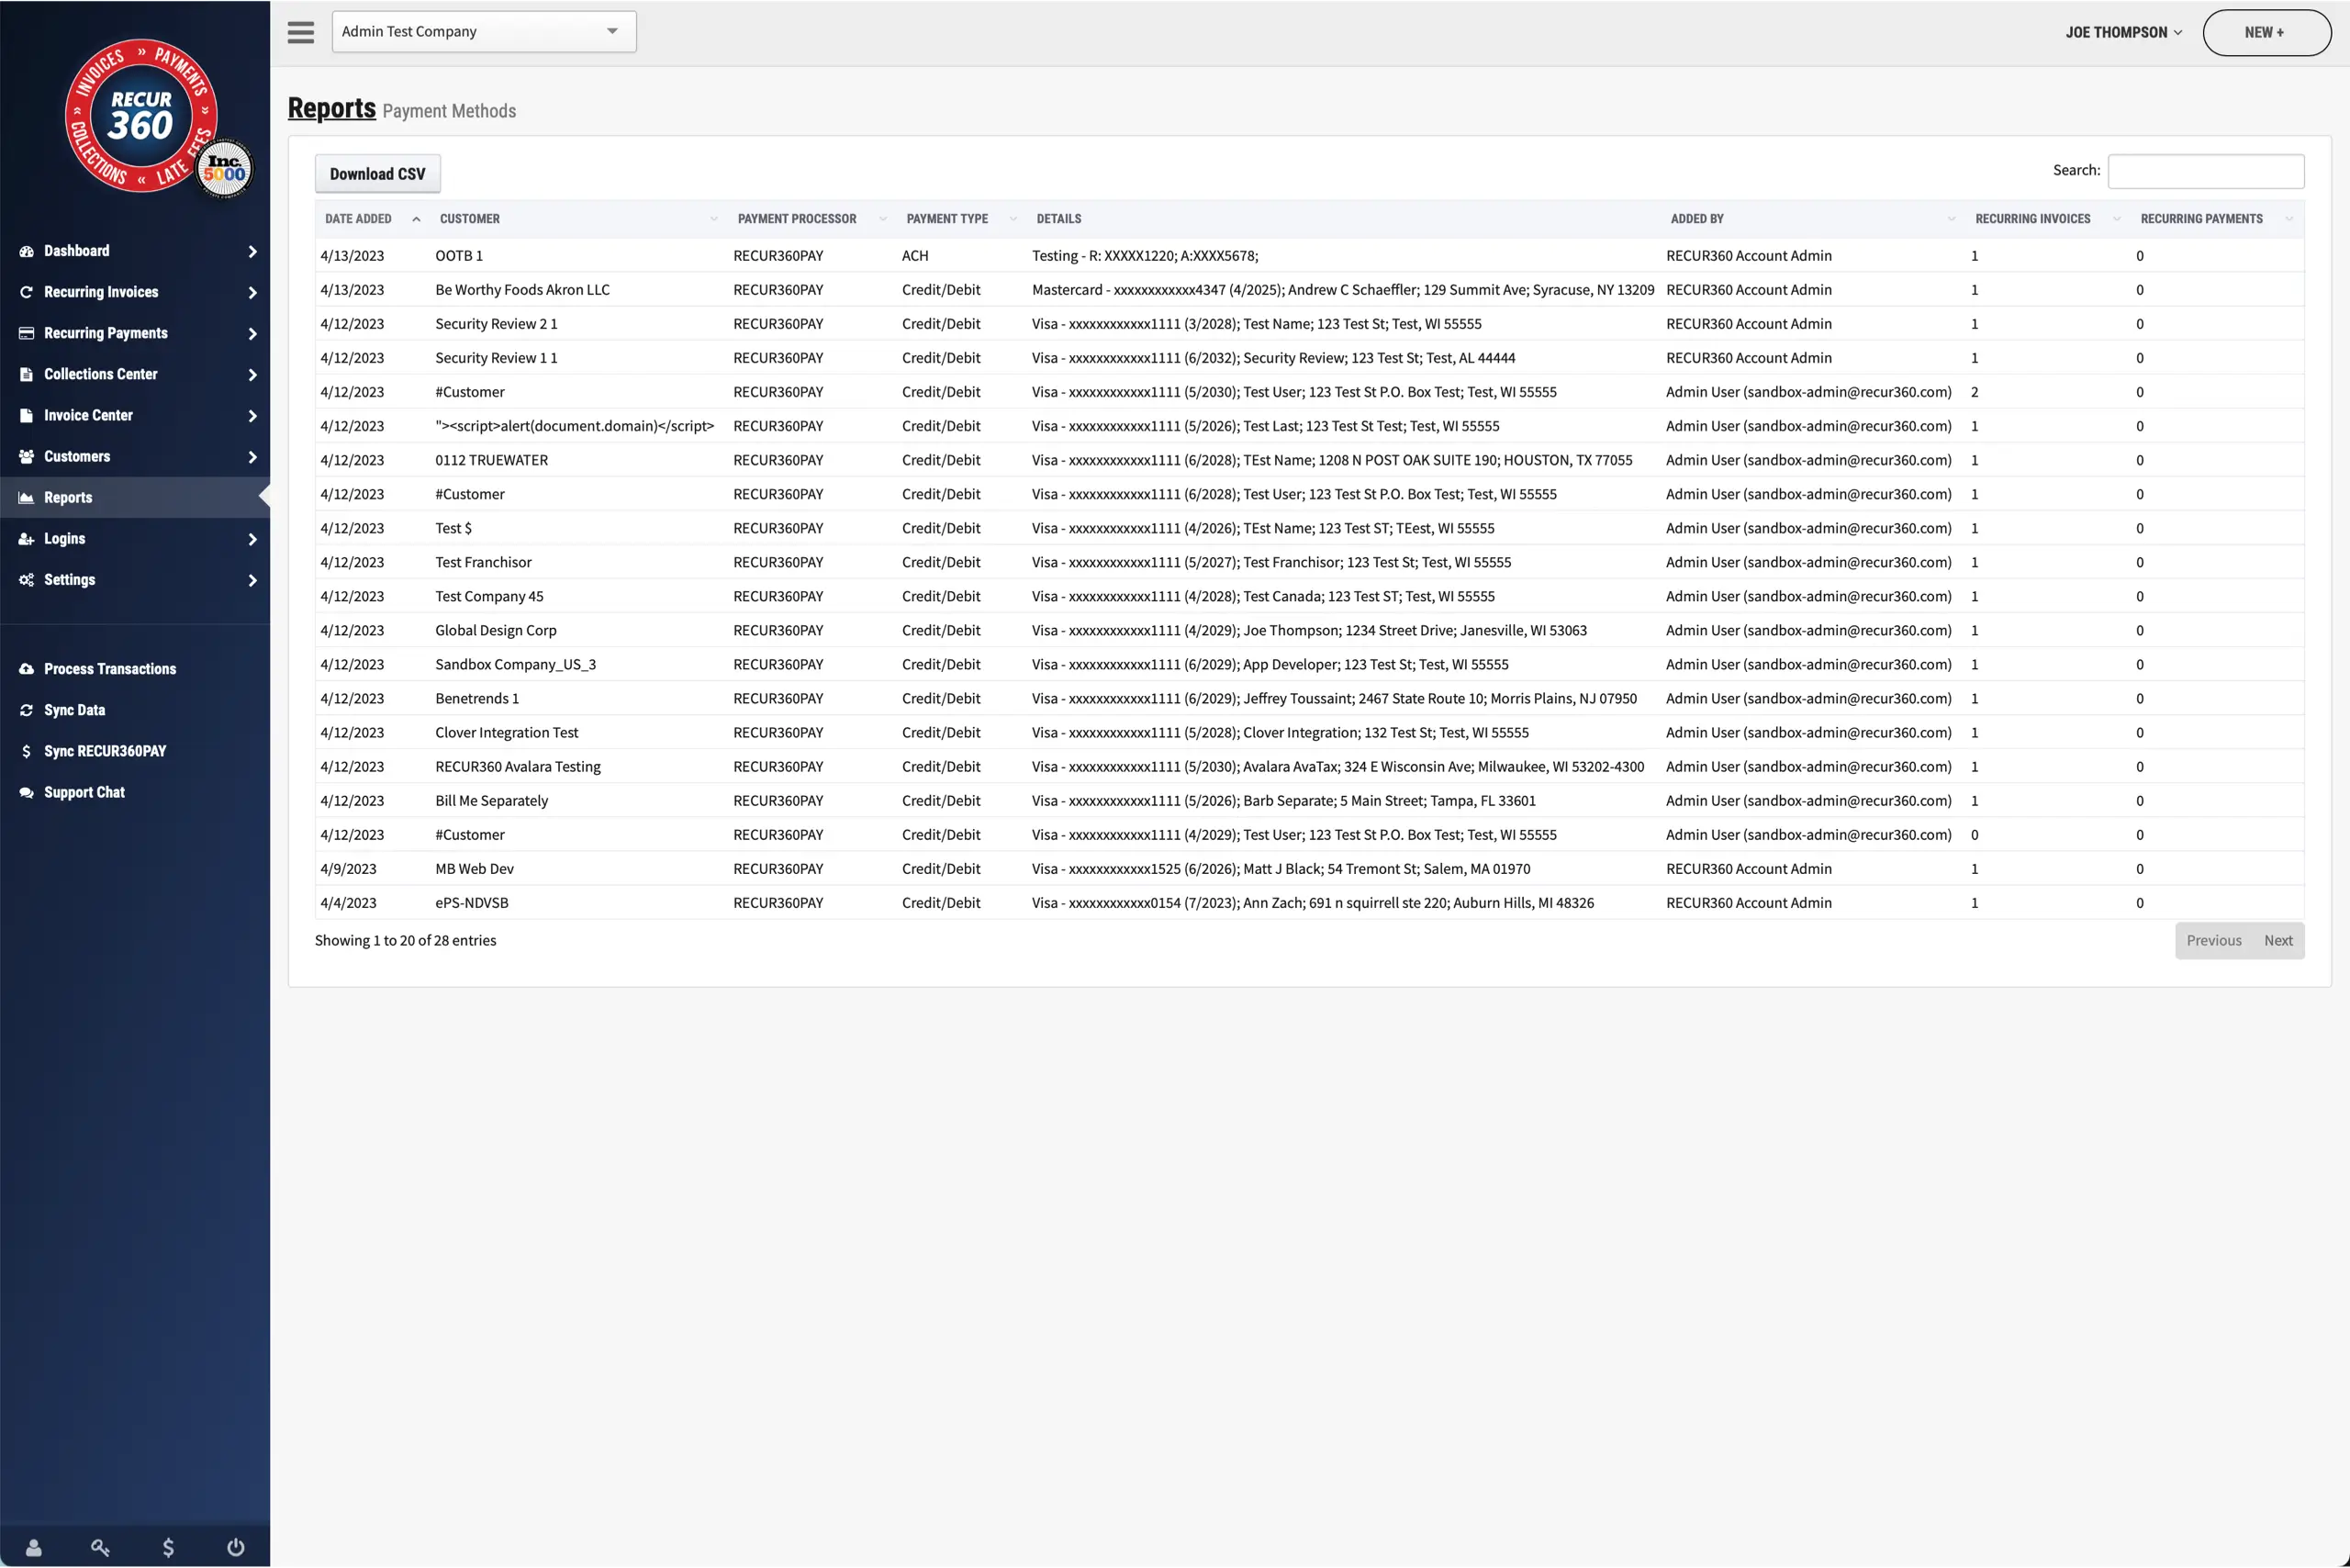
Task: Click the Recurring Payments card icon
Action: pyautogui.click(x=27, y=333)
